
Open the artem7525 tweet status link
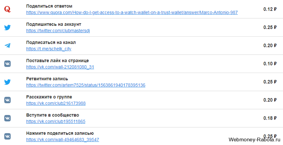pyautogui.click(x=86, y=85)
